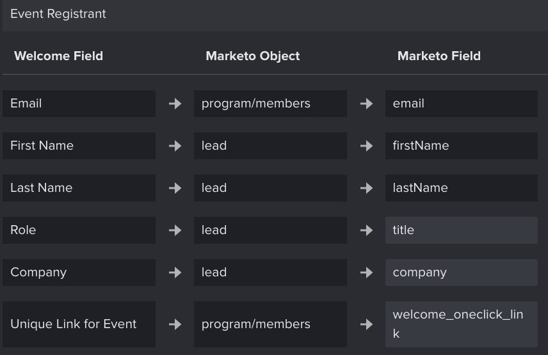Edit the company Marketo field
This screenshot has width=548, height=355.
pyautogui.click(x=462, y=272)
